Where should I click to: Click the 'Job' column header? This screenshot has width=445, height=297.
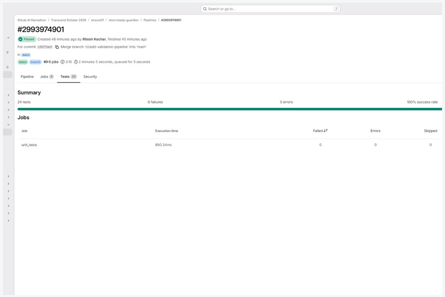coord(24,131)
